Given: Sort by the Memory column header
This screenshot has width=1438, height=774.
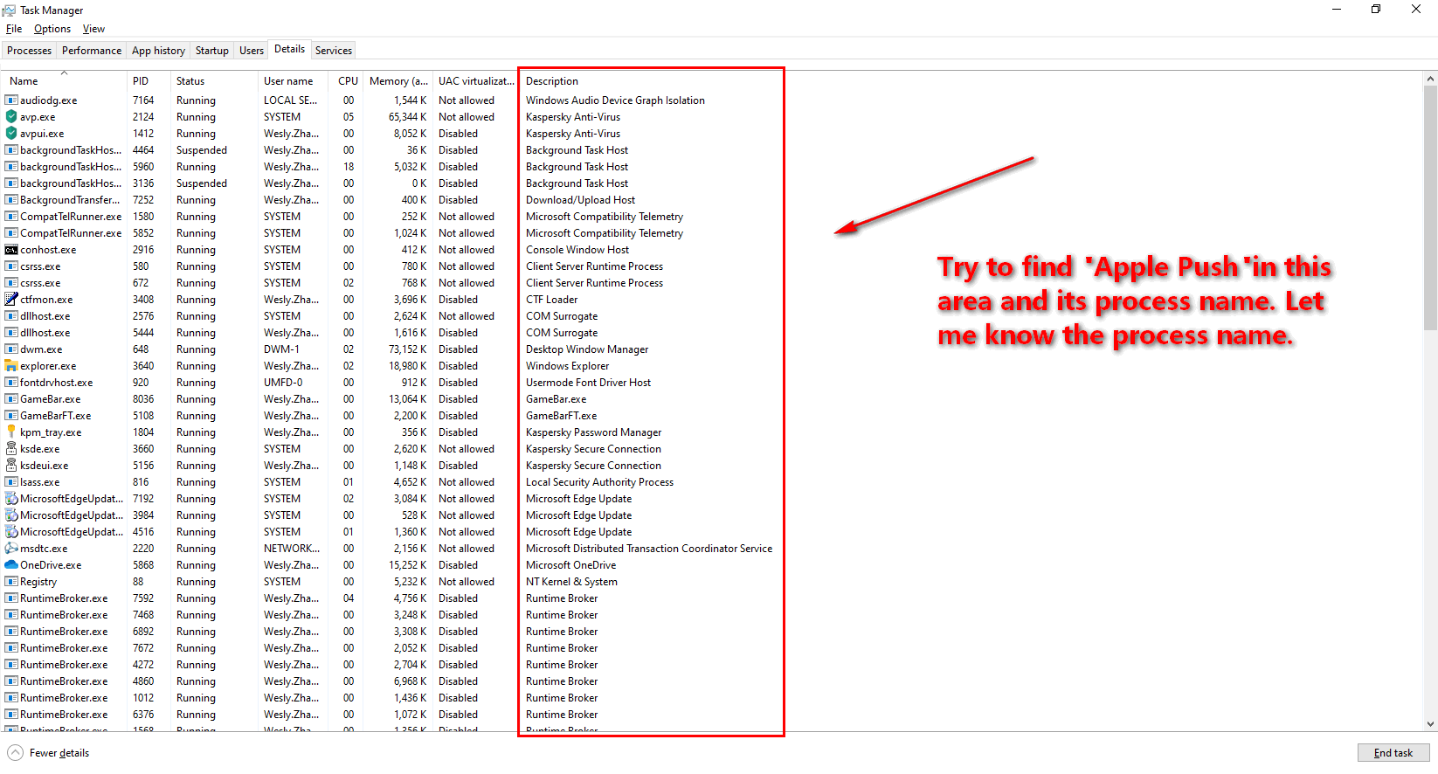Looking at the screenshot, I should (398, 81).
